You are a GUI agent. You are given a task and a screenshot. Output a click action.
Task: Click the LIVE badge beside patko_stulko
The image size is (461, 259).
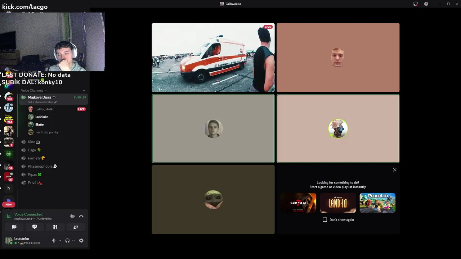point(81,109)
